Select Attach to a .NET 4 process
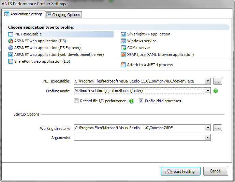Viewport: 235px width, 182px height. 147,65
